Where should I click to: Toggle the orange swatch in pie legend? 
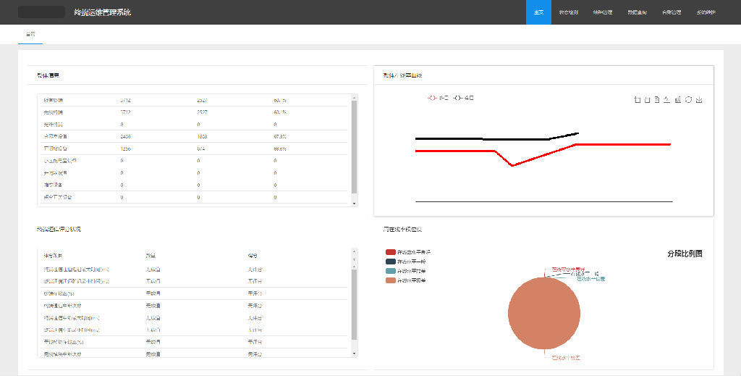tap(390, 280)
